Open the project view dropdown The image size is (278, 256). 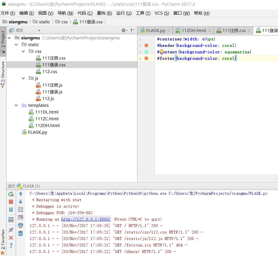point(39,31)
